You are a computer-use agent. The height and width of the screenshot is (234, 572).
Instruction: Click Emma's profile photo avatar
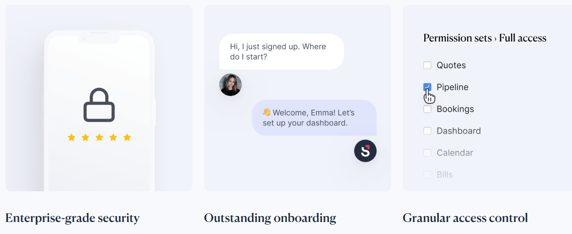tap(230, 85)
